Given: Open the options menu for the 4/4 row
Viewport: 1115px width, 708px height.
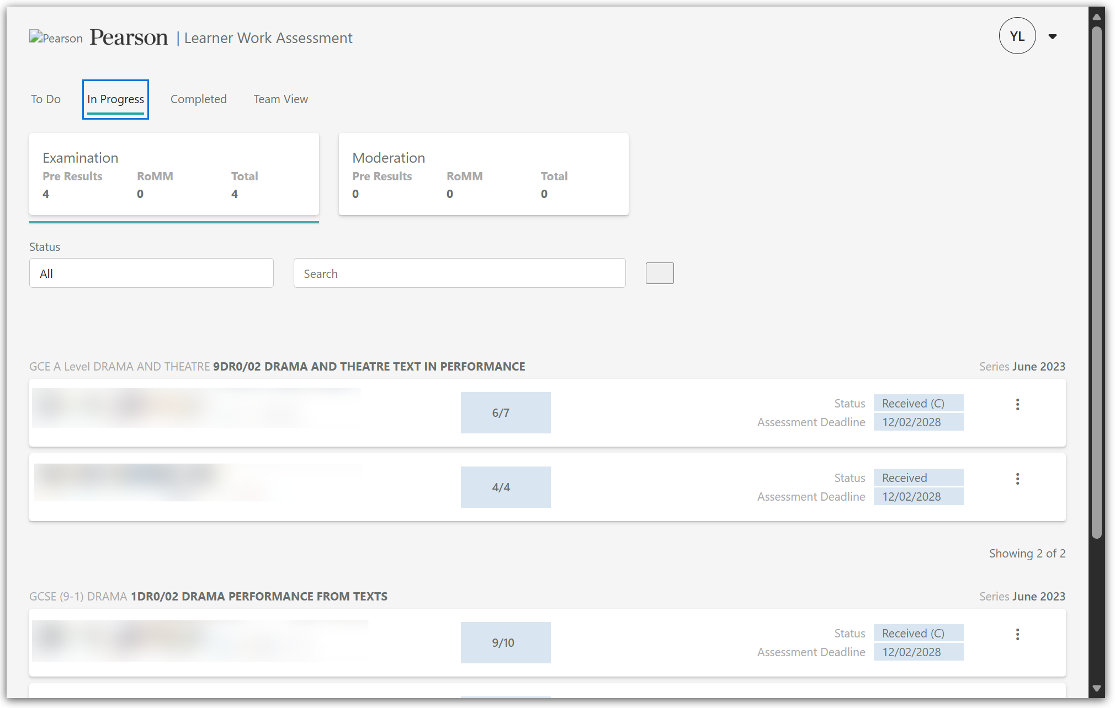Looking at the screenshot, I should 1017,479.
